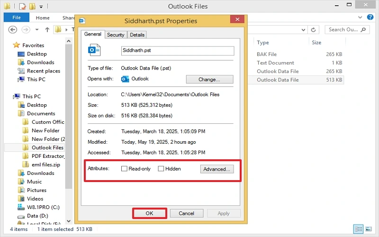The image size is (379, 237).
Task: Sort file list by Type column
Action: [x=263, y=43]
